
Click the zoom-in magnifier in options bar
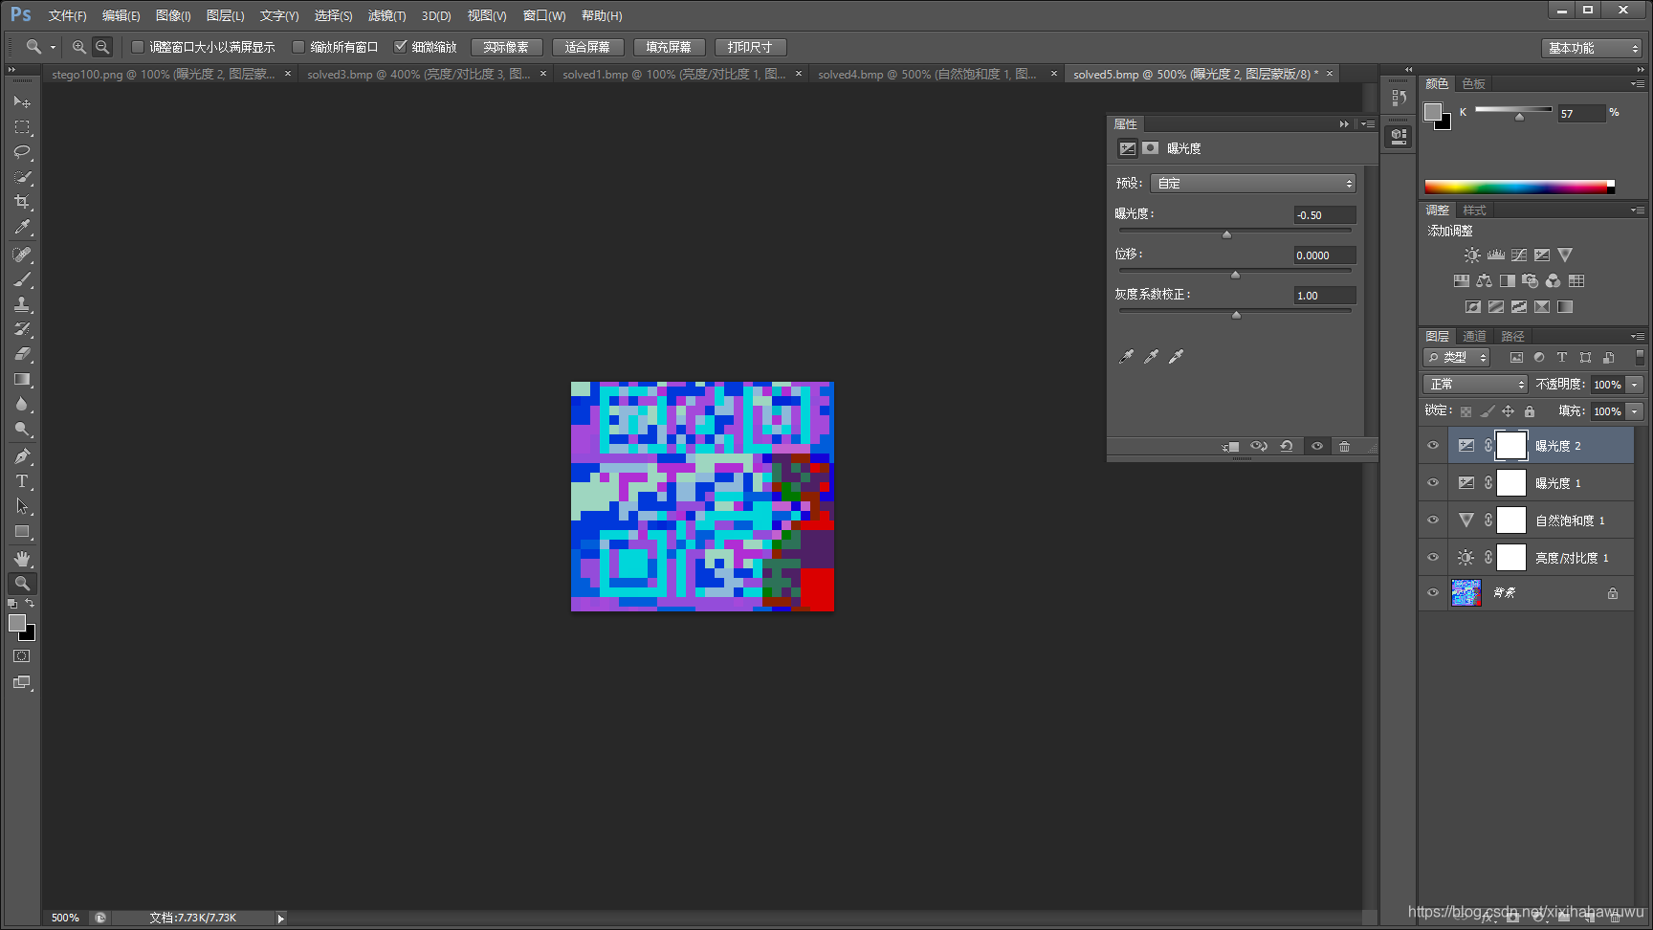point(78,47)
